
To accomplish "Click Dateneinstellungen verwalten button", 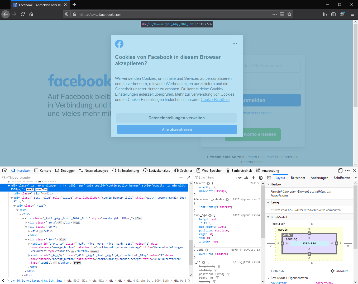I will tap(176, 118).
